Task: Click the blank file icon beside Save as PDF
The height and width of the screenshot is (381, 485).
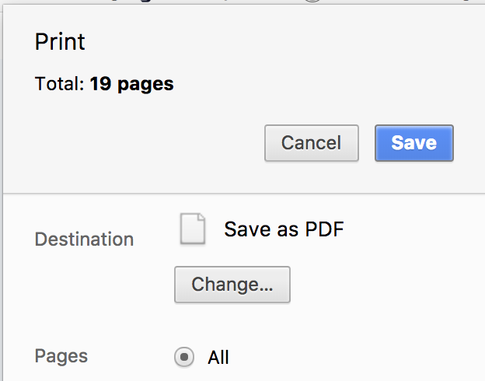Action: (193, 229)
